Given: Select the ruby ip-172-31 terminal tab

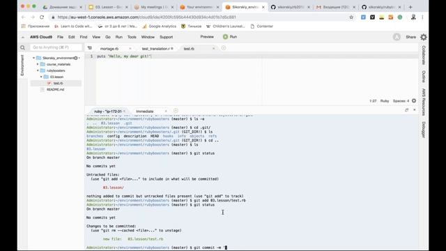Looking at the screenshot, I should [x=107, y=112].
